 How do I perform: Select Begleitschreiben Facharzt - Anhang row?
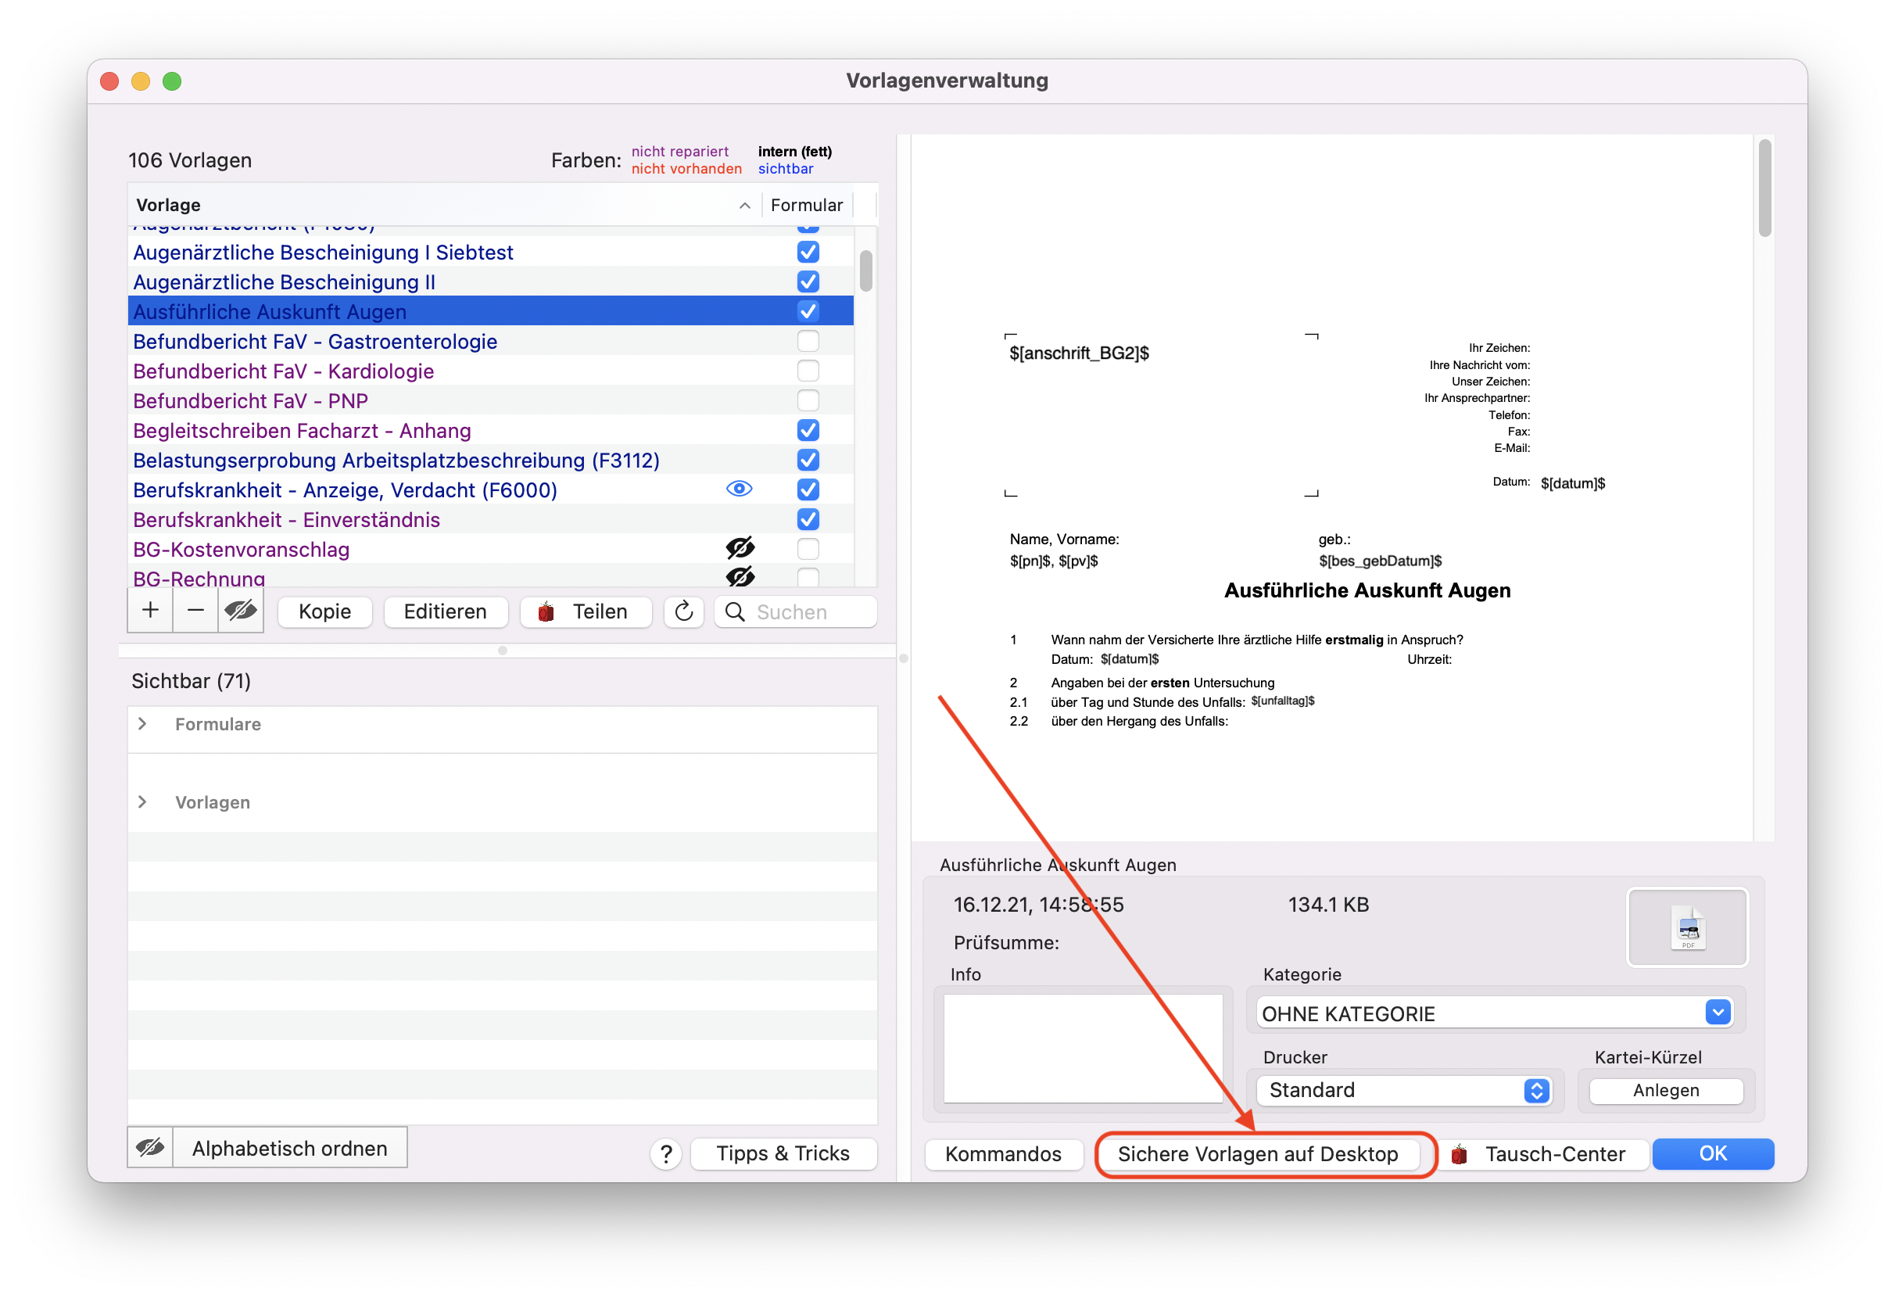(490, 430)
